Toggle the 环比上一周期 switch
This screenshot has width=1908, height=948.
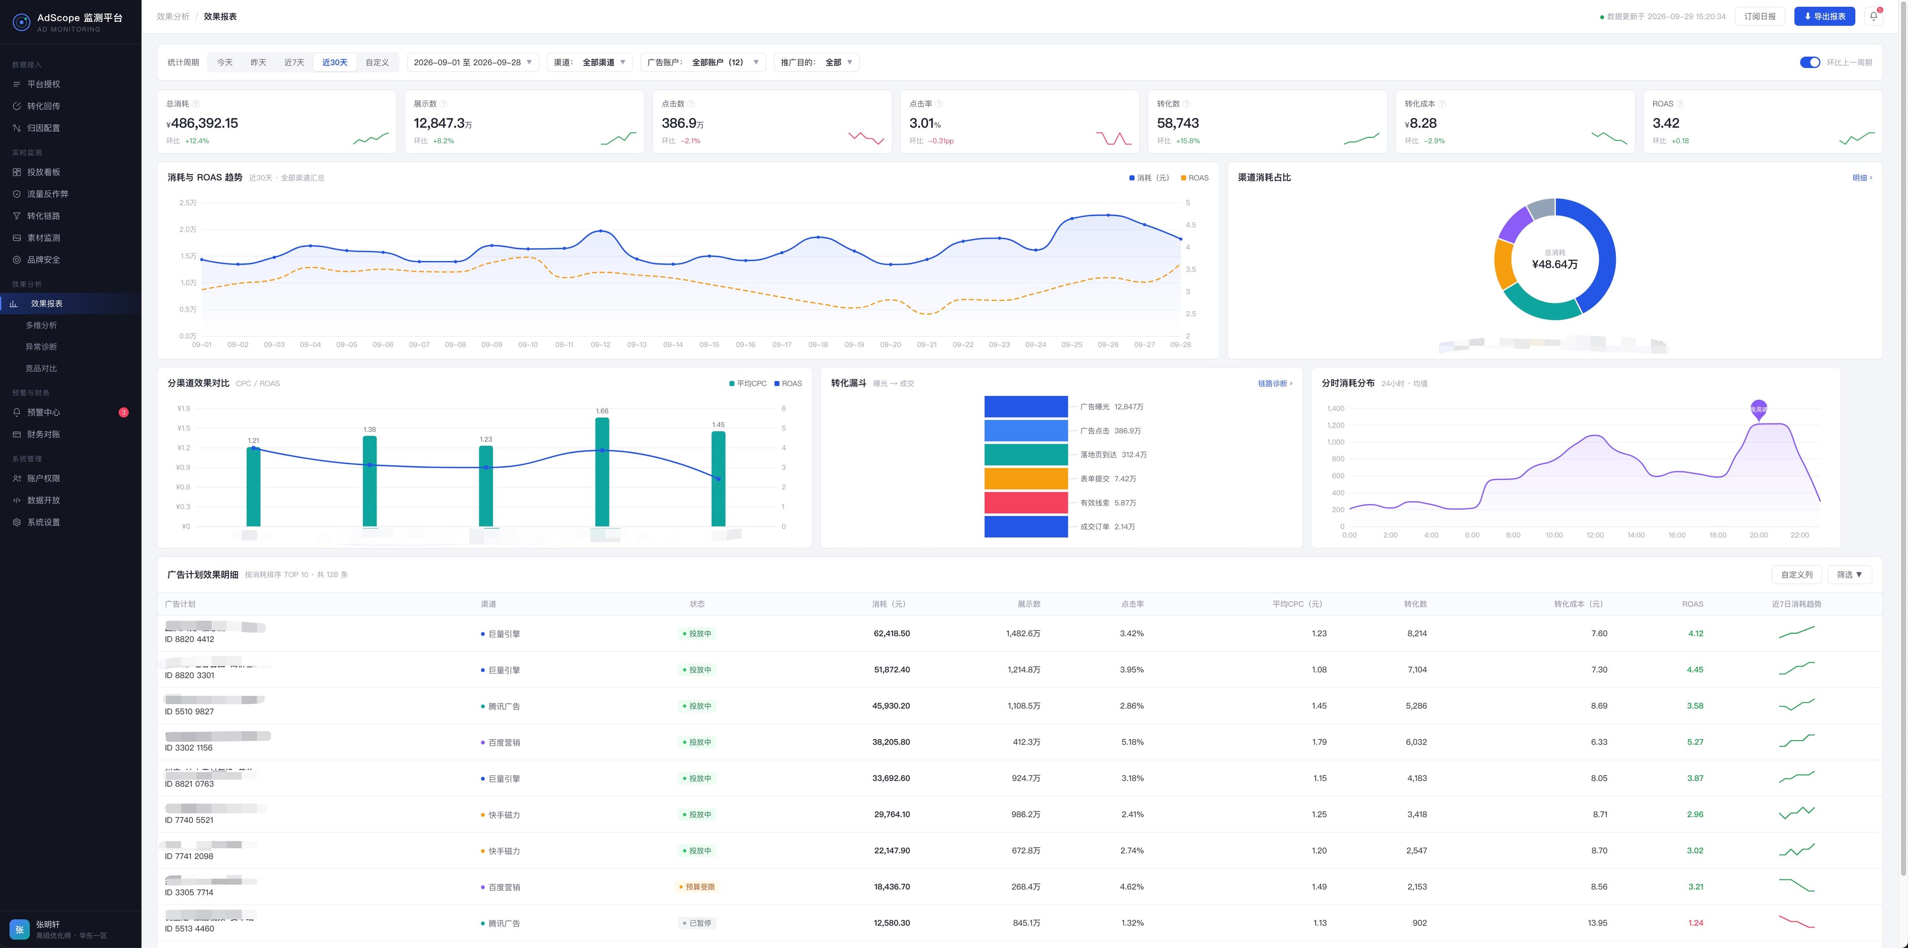coord(1810,62)
